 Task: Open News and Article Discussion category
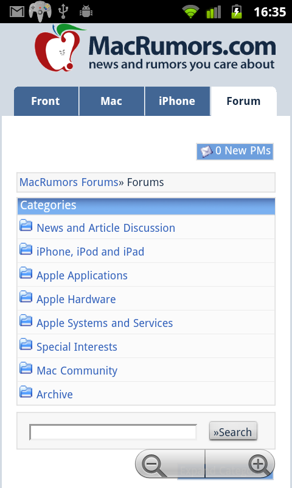coord(106,228)
